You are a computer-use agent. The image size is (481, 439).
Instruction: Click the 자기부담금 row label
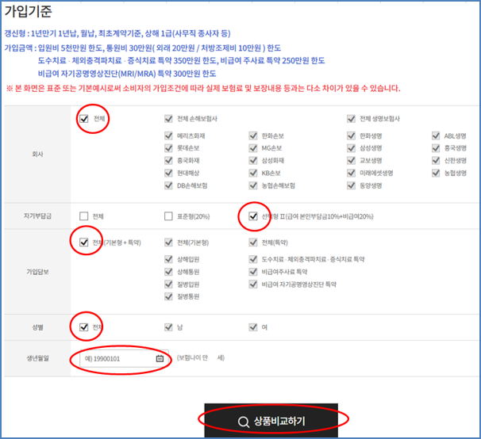click(x=37, y=216)
